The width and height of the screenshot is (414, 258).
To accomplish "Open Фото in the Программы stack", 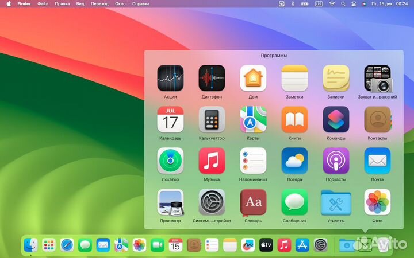I will [x=377, y=202].
